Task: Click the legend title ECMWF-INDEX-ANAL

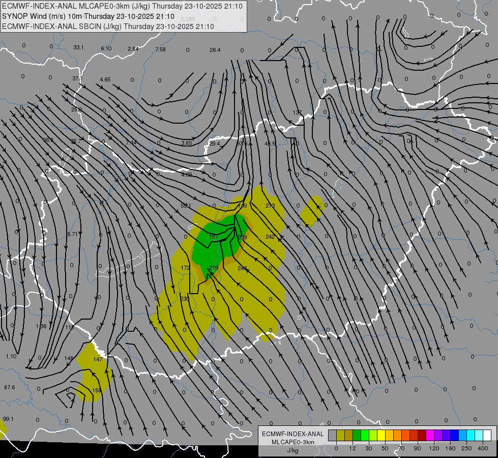Action: 293,434
